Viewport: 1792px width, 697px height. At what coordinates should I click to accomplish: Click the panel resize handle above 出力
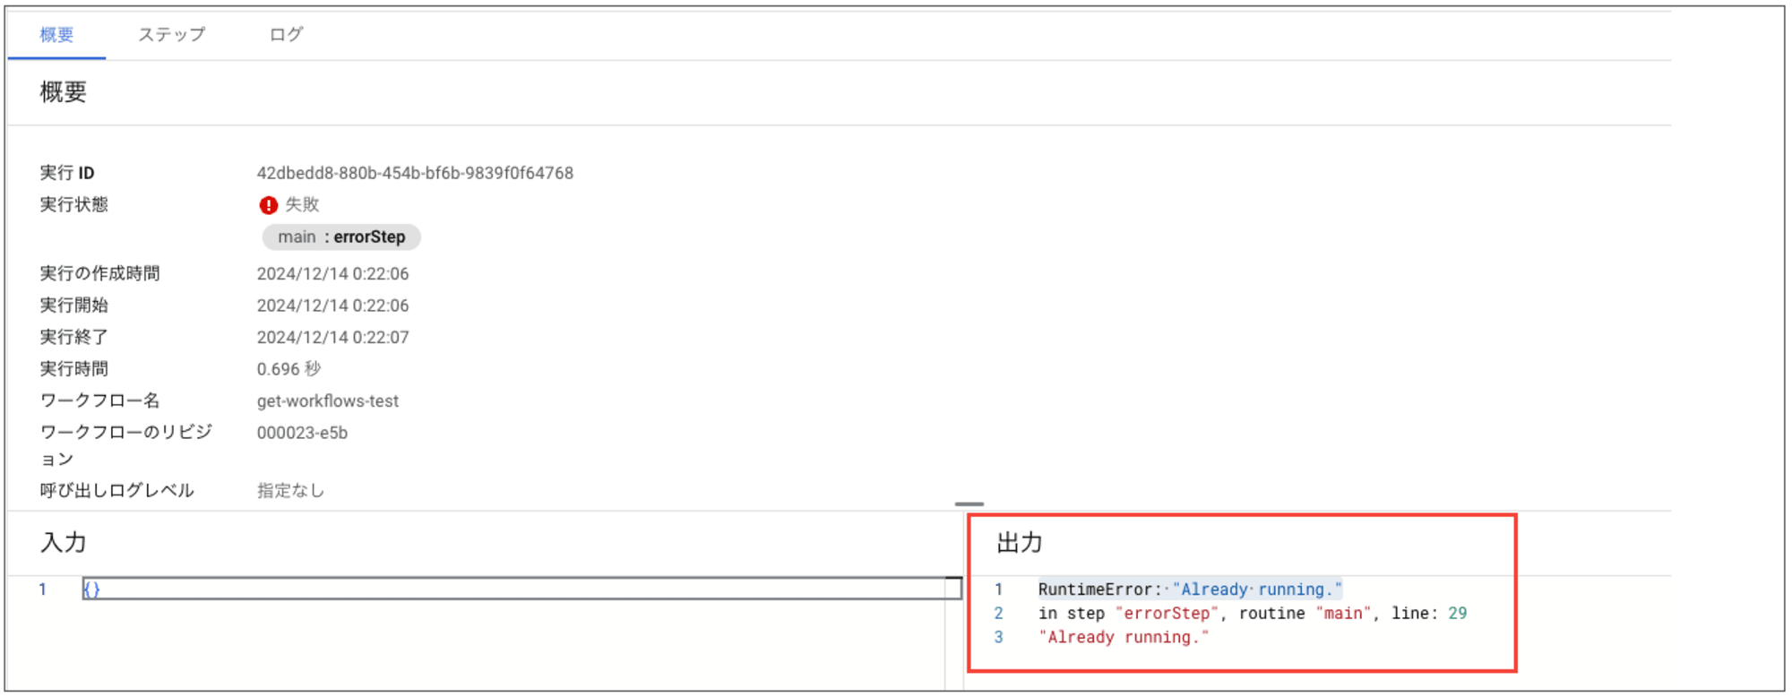(969, 504)
